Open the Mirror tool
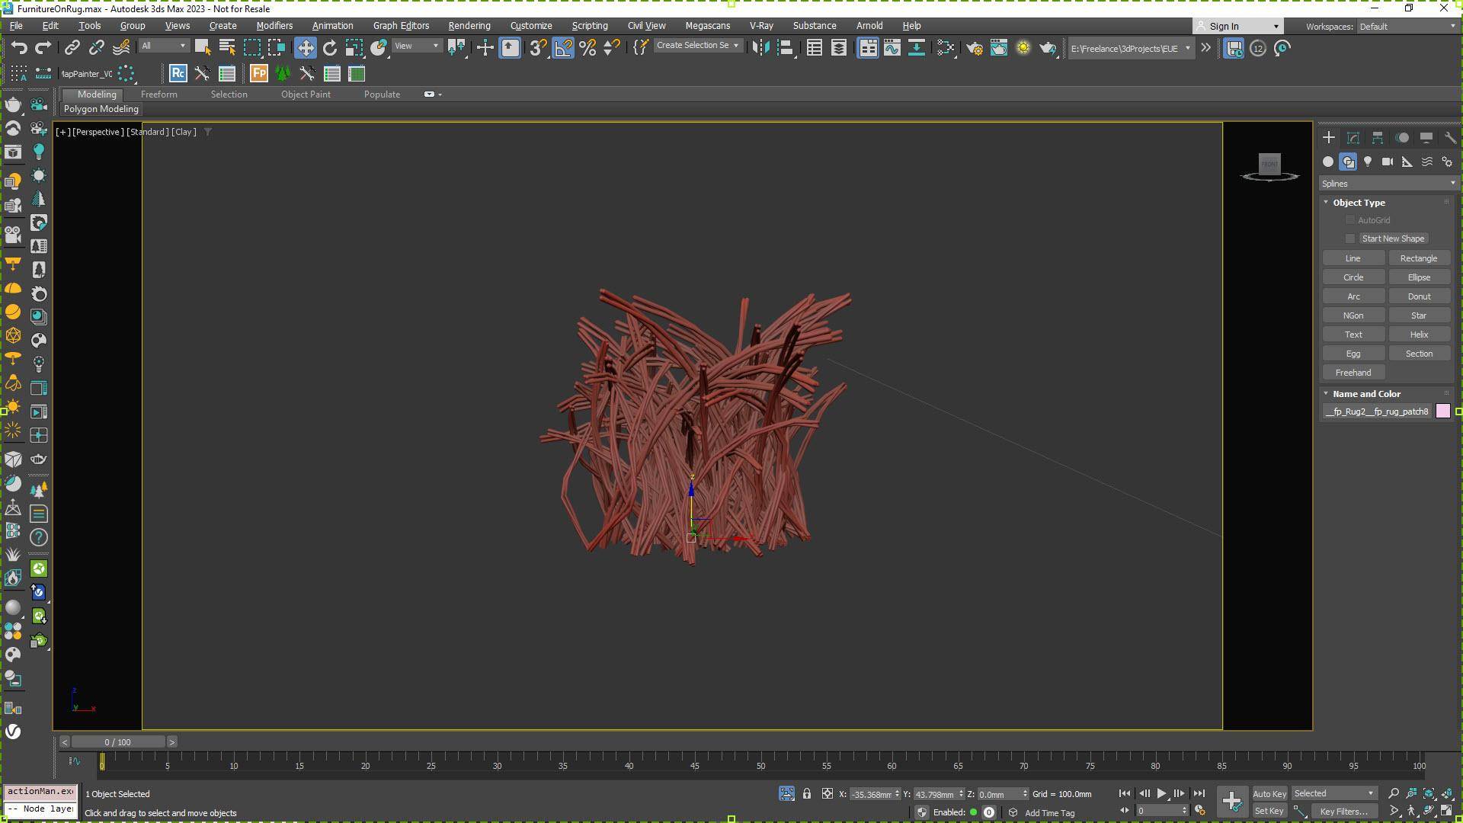 click(760, 48)
